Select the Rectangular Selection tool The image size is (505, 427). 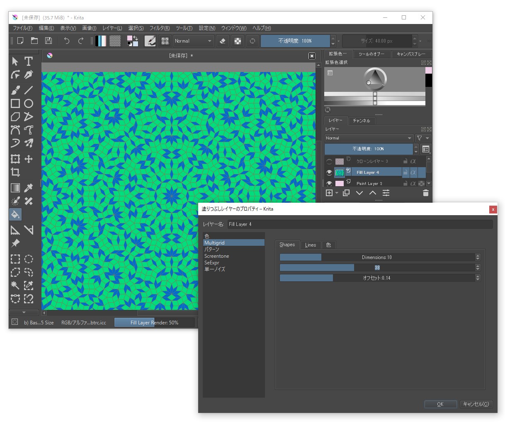point(15,259)
